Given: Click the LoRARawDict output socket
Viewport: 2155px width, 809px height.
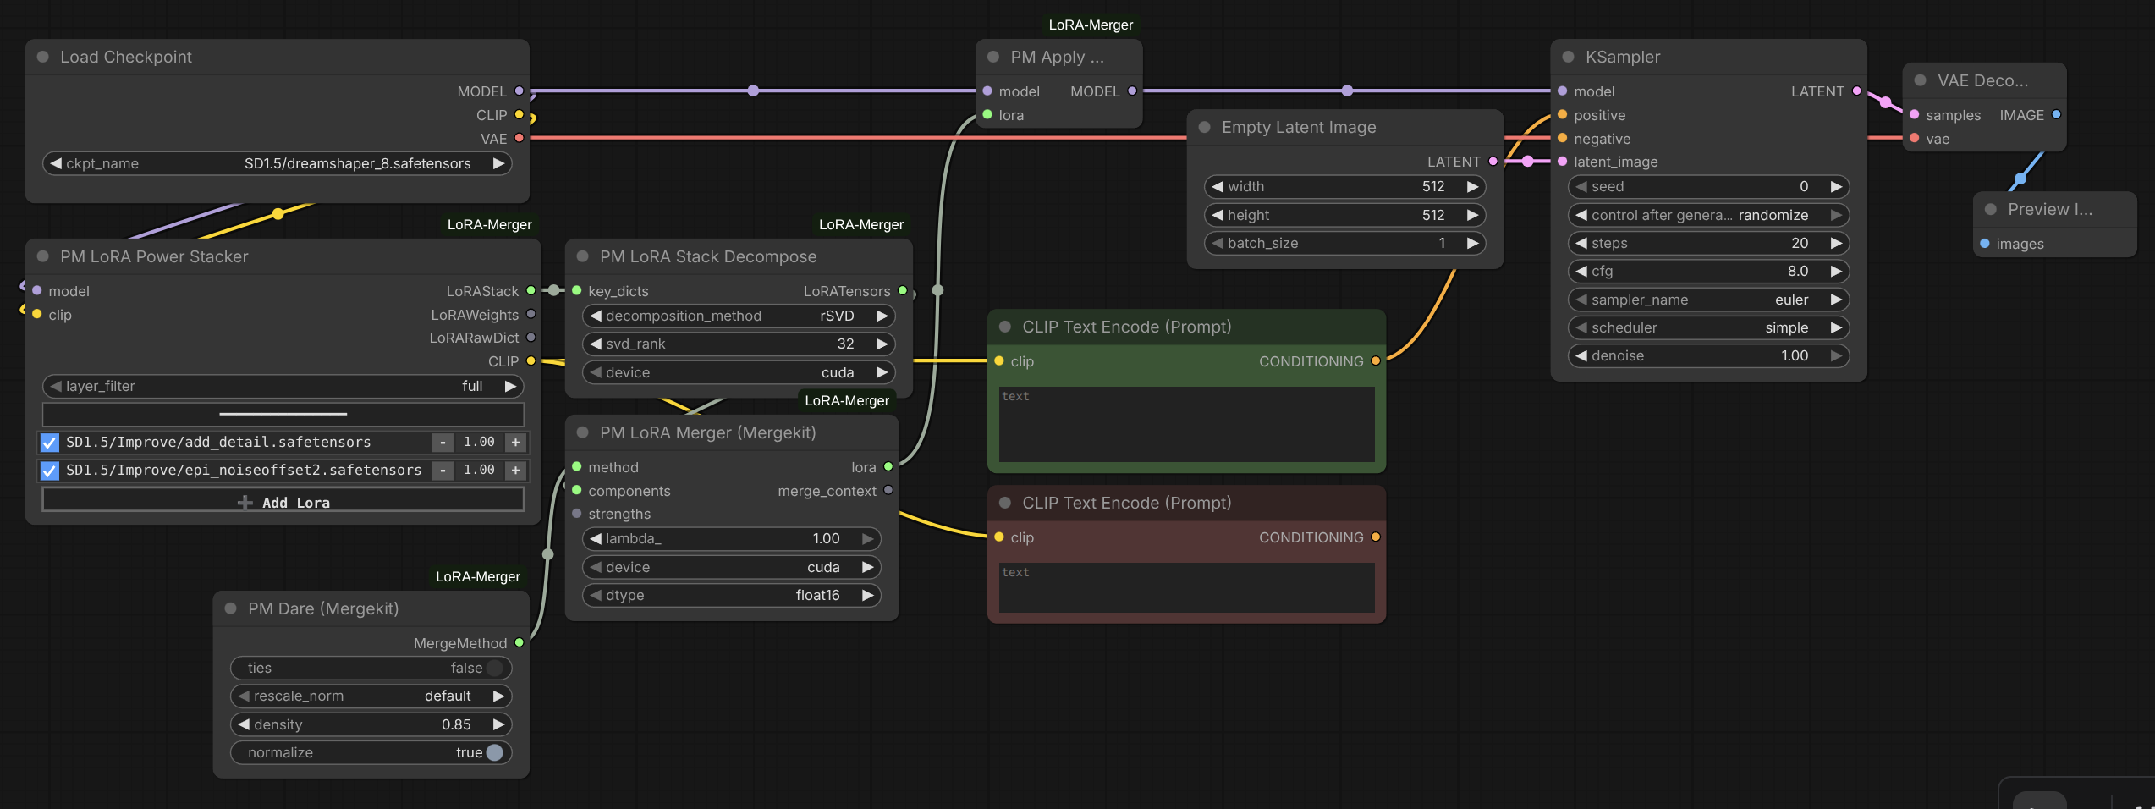Looking at the screenshot, I should 531,337.
